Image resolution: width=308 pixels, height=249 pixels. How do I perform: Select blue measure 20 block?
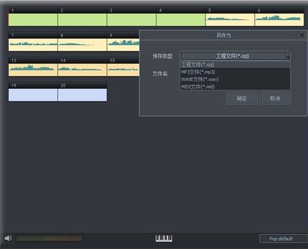(82, 95)
